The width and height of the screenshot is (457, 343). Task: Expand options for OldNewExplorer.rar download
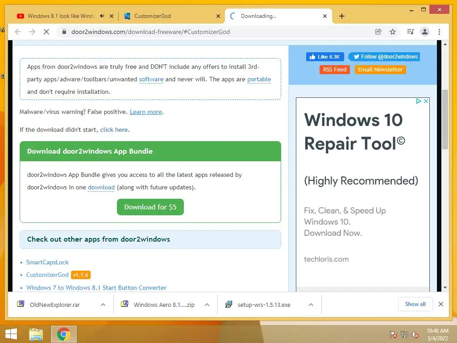click(x=103, y=305)
